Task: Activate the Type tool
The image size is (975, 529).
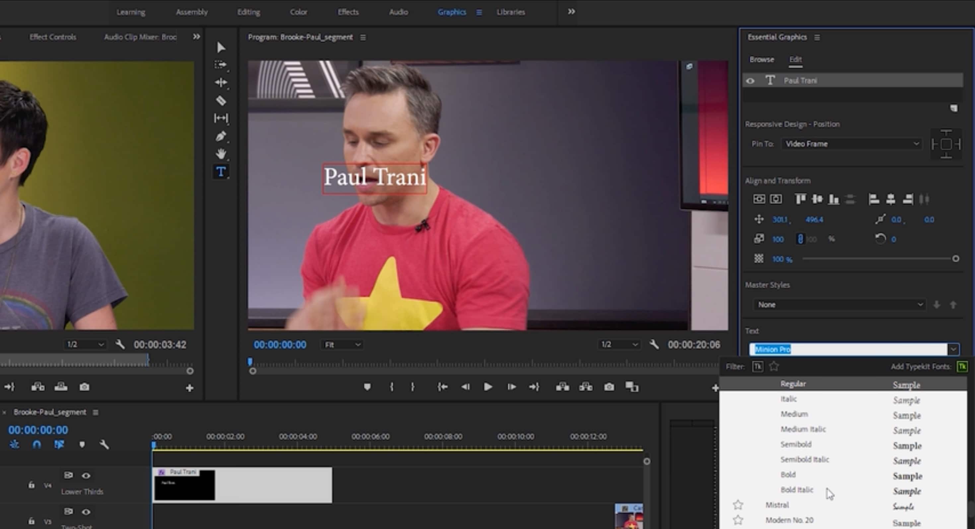Action: pyautogui.click(x=221, y=172)
